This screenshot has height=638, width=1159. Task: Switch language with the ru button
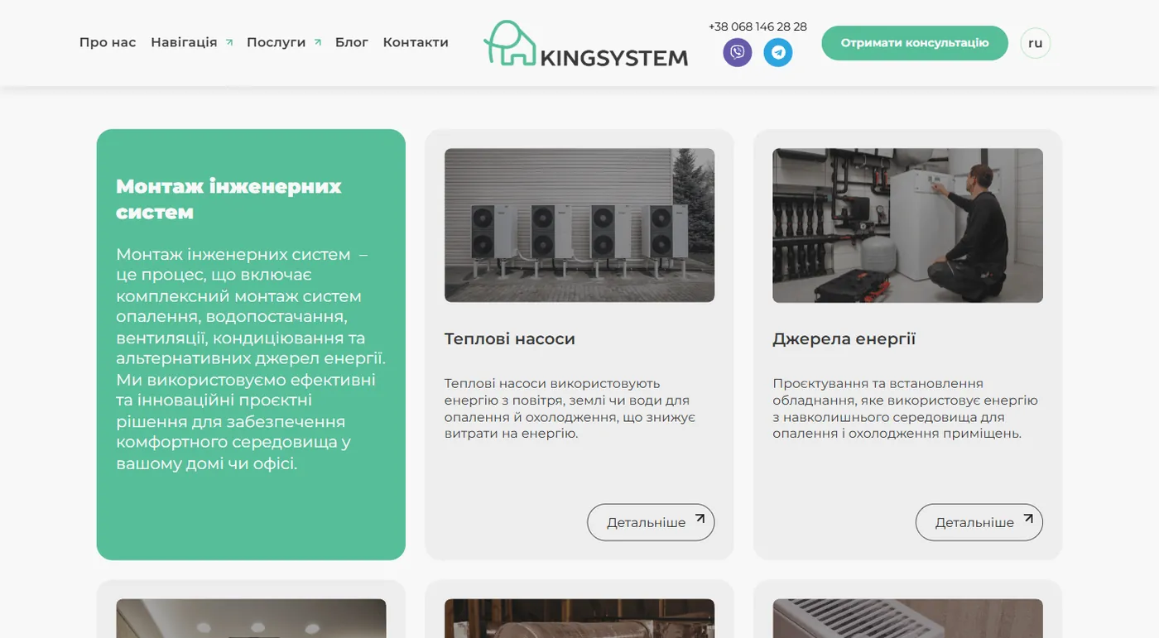click(1035, 43)
